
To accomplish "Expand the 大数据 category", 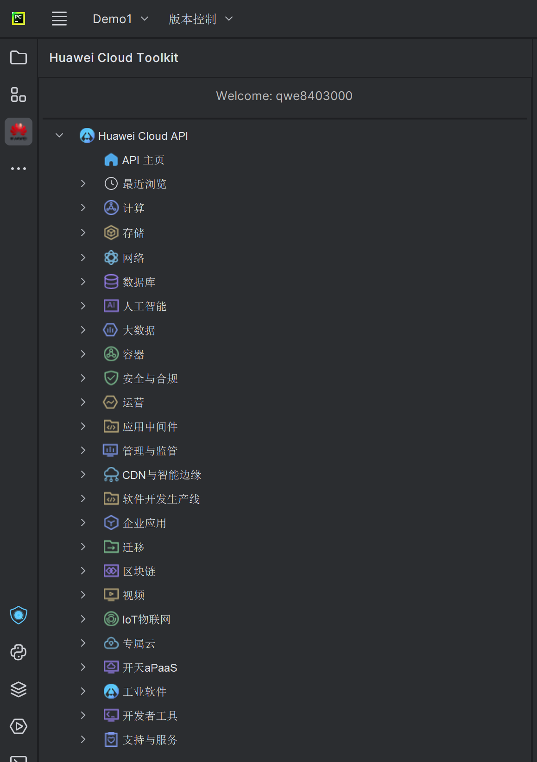I will pos(83,330).
